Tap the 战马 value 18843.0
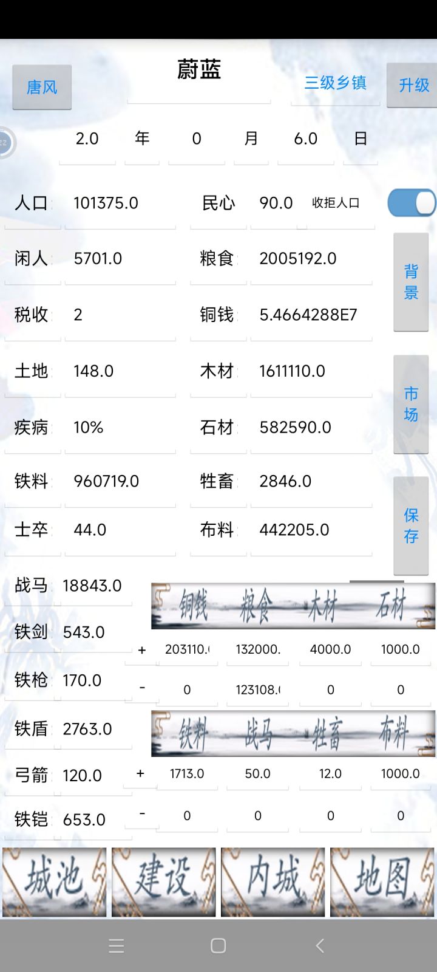 pos(93,586)
